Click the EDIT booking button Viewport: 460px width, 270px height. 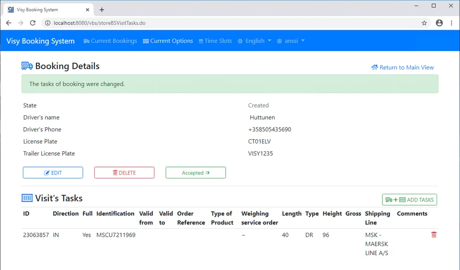click(x=53, y=173)
